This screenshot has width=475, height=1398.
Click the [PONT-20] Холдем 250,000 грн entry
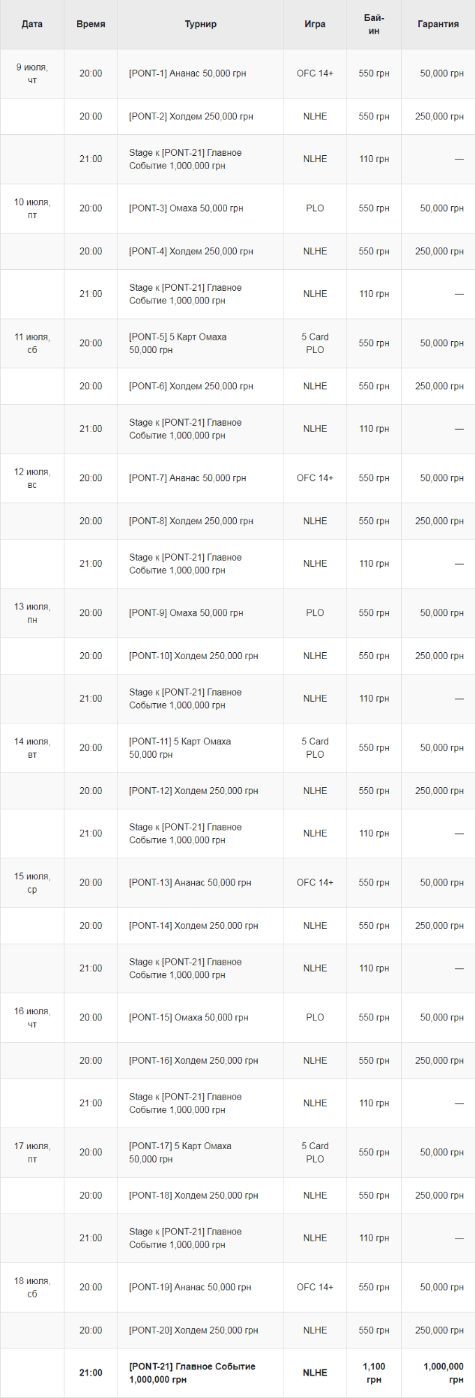[193, 1330]
